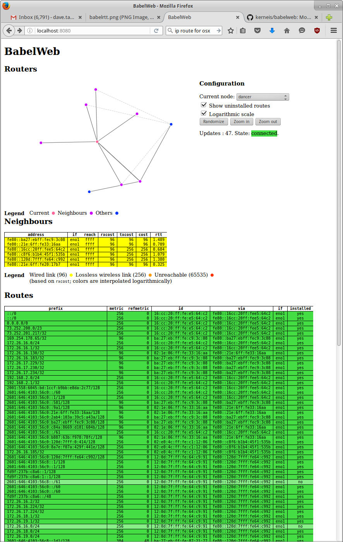The image size is (343, 542).
Task: Click the 'txcost' column header in Neighbours
Action: point(127,234)
